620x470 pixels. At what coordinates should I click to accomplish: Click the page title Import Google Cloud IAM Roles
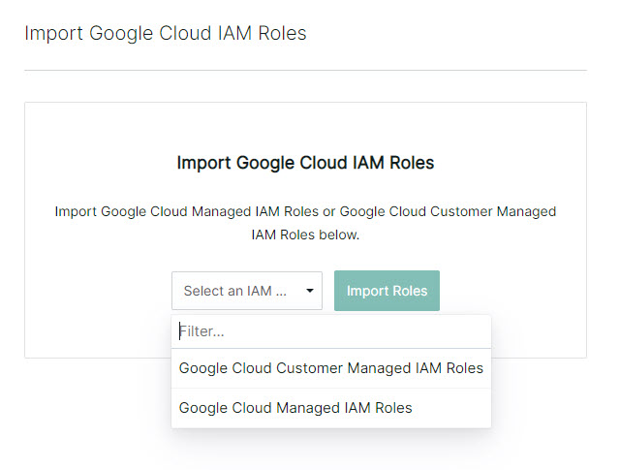coord(166,33)
